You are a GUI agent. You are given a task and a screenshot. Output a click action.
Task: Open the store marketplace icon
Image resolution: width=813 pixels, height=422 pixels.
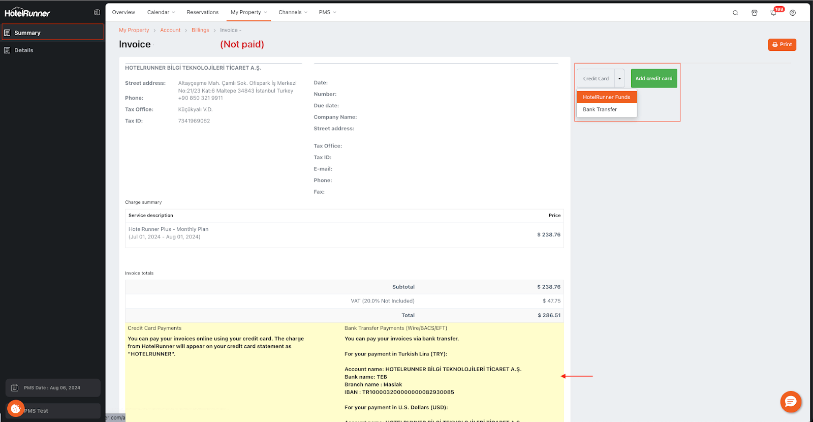[754, 13]
